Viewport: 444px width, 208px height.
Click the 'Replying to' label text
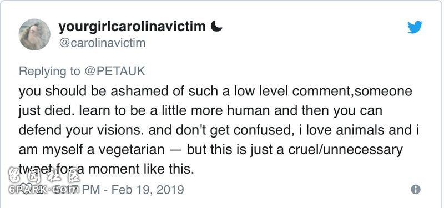[49, 72]
